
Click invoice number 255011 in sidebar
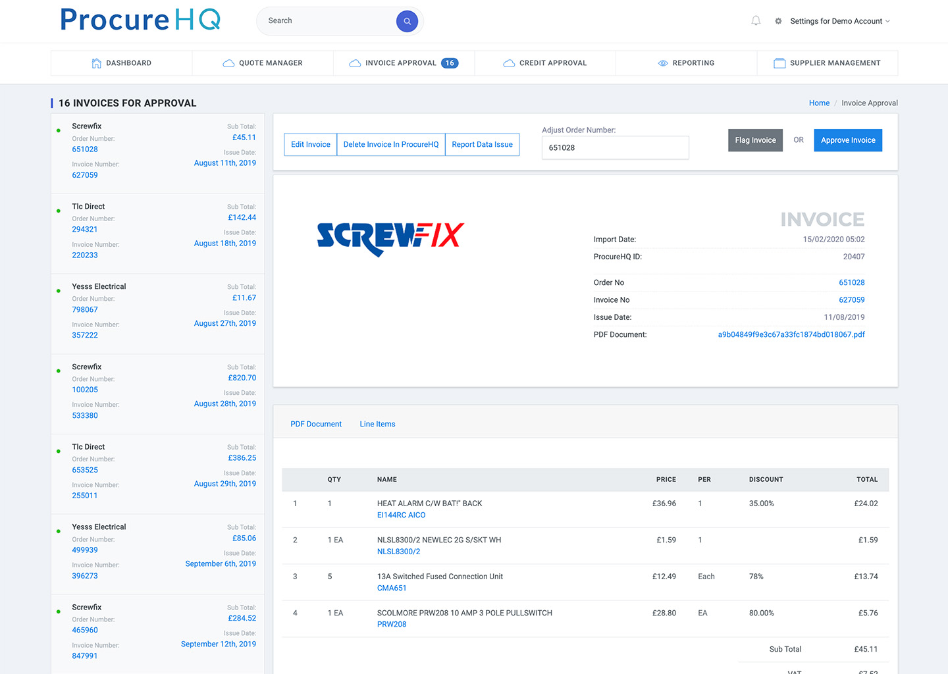[84, 496]
